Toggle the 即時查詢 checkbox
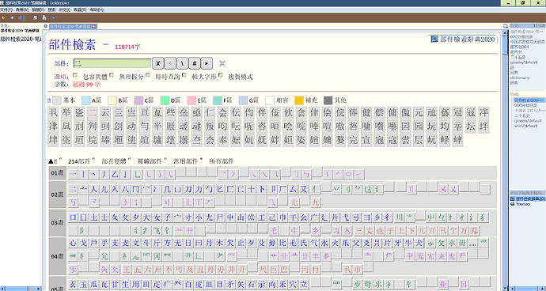546x291 pixels. 148,74
